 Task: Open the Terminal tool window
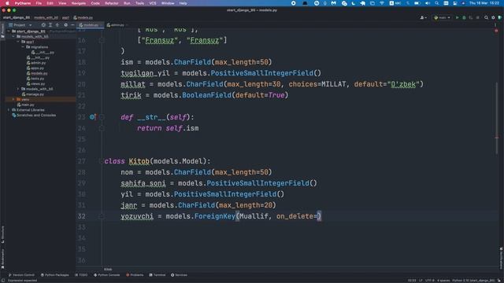[157, 275]
